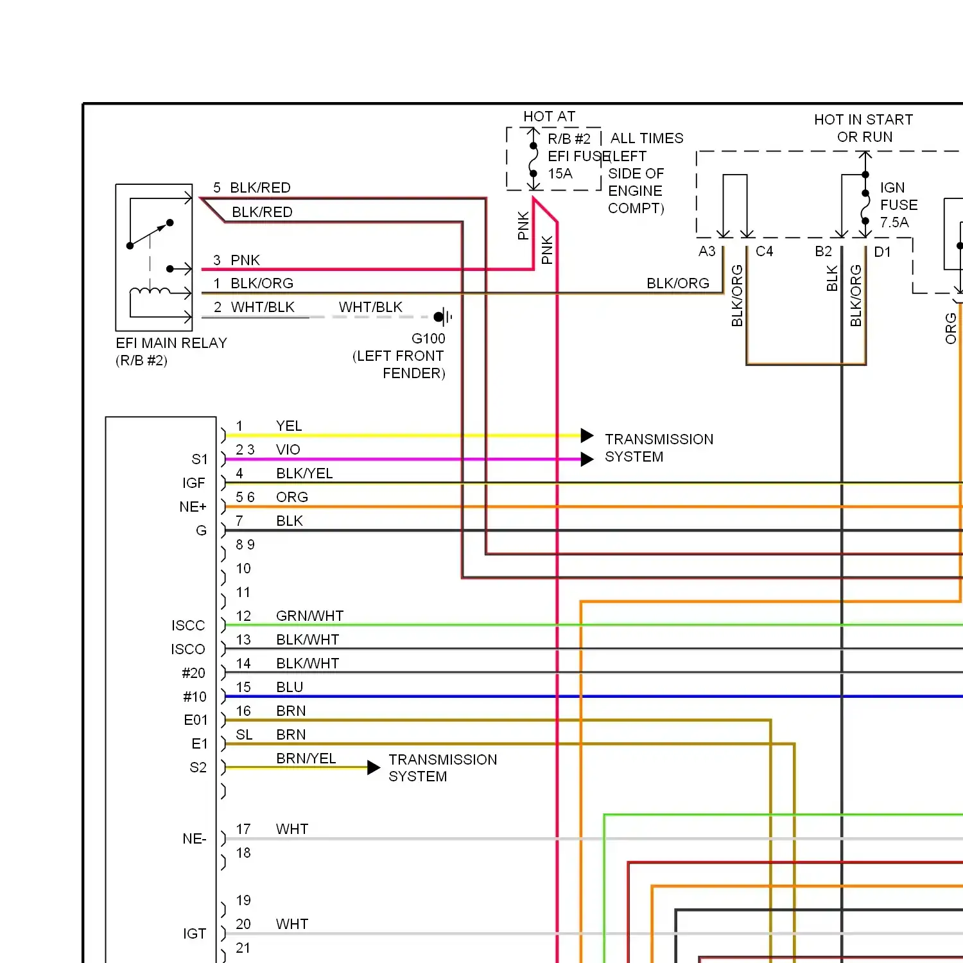The image size is (963, 963).
Task: Select the BLU label at pin 15
Action: tap(290, 687)
